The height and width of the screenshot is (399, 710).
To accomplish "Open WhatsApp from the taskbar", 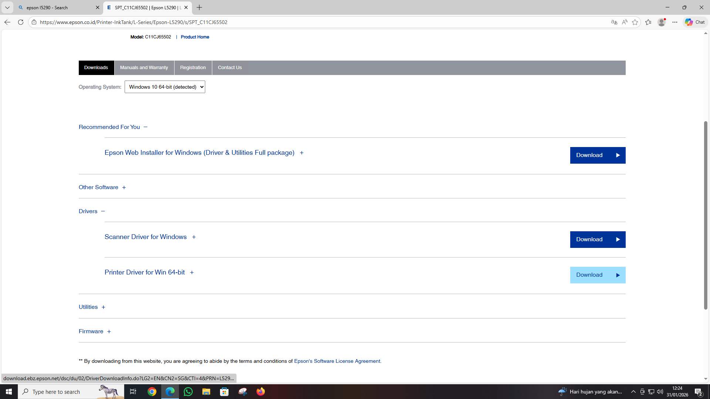I will (x=188, y=391).
